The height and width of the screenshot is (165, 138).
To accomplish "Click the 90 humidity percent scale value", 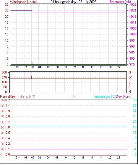I will (2, 106).
